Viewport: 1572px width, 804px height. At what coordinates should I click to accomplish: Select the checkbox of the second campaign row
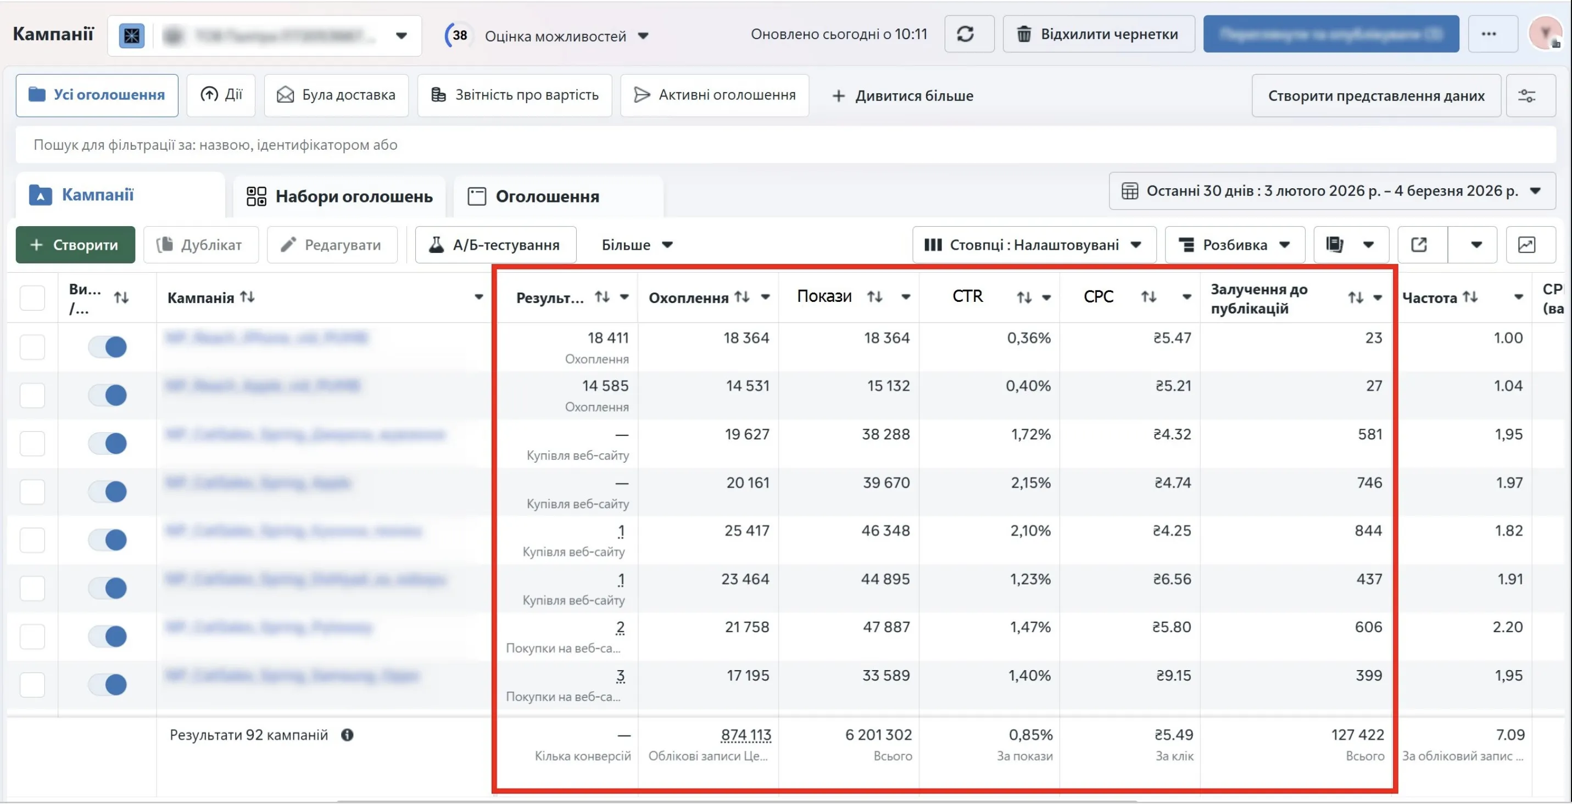(32, 395)
